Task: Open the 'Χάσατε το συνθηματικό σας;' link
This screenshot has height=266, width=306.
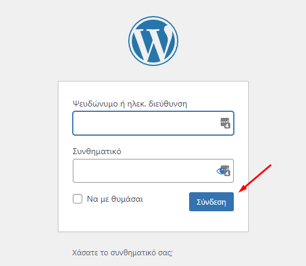Action: (122, 253)
